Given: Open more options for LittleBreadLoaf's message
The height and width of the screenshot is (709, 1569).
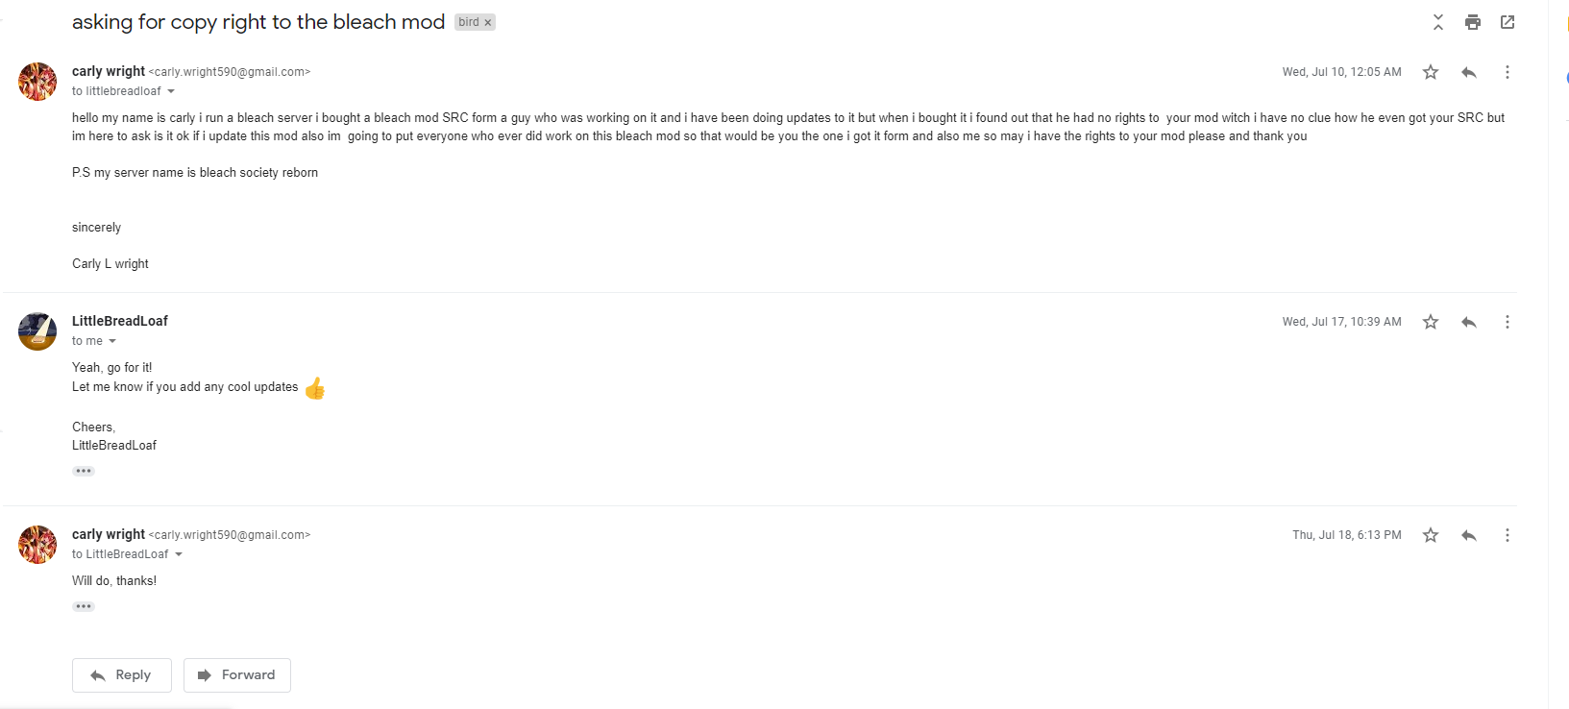Looking at the screenshot, I should pyautogui.click(x=1508, y=322).
